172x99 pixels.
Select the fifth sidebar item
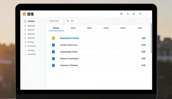tap(31, 38)
